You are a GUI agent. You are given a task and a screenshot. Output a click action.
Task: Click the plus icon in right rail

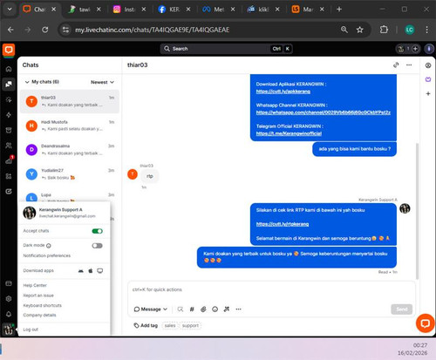(x=428, y=93)
